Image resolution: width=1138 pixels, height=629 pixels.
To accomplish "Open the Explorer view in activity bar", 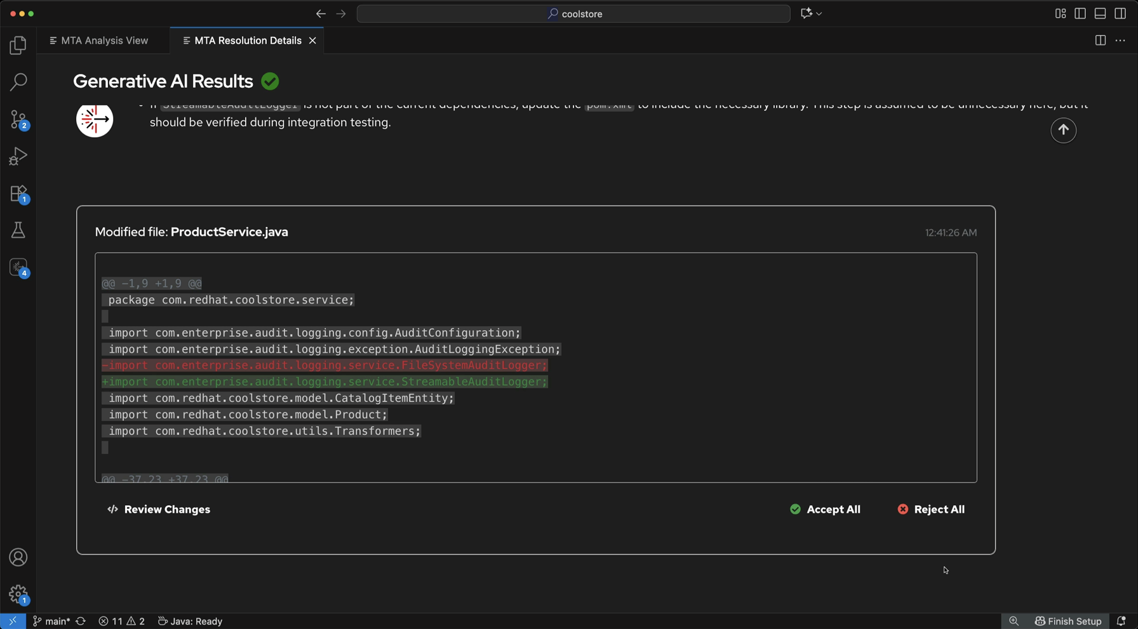I will [18, 45].
